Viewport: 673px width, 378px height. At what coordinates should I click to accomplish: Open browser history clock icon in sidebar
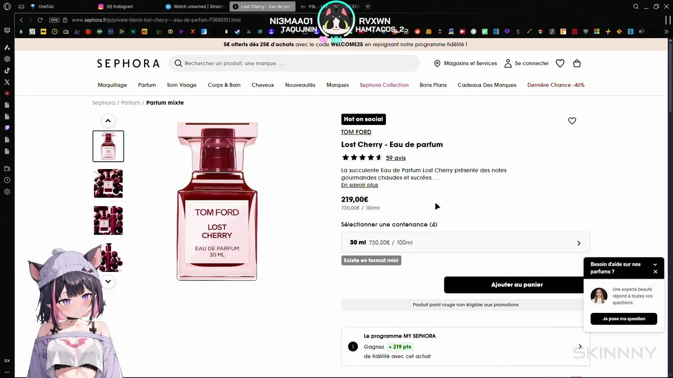click(7, 180)
